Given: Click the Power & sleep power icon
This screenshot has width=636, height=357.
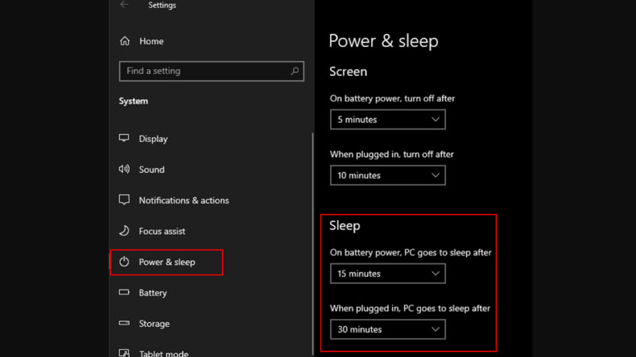Looking at the screenshot, I should click(x=124, y=262).
